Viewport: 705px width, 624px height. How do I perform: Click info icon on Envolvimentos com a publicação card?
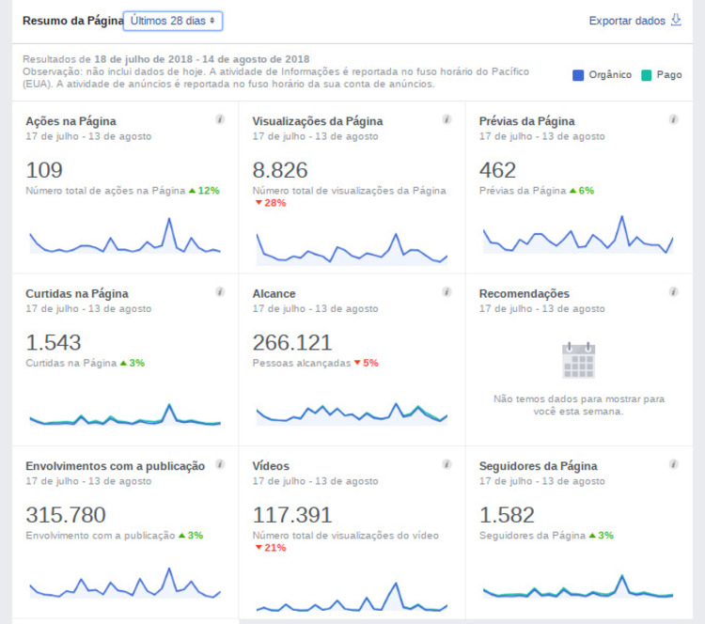coord(220,464)
